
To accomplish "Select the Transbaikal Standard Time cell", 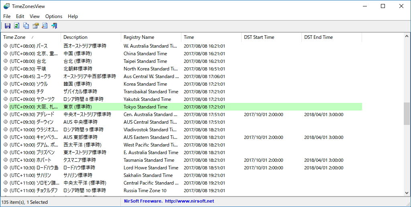I will coord(151,91).
